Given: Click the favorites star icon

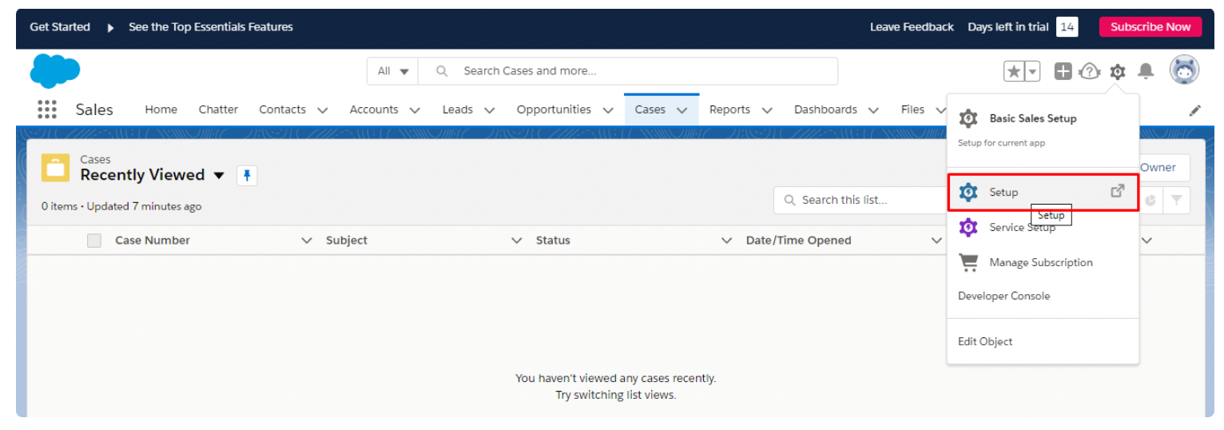Looking at the screenshot, I should tap(1014, 71).
